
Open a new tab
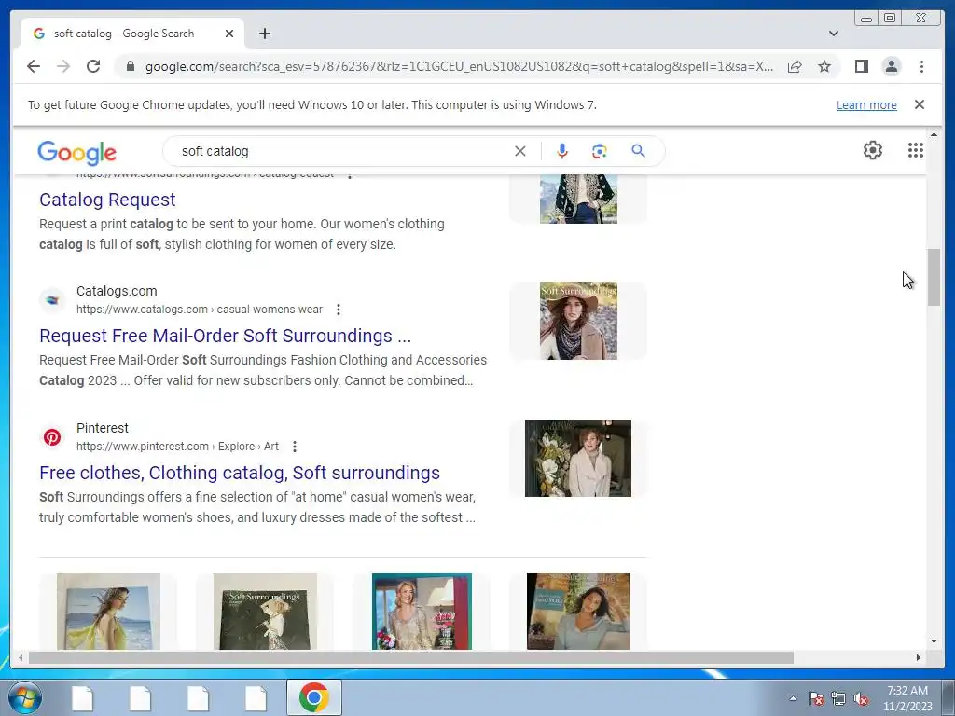tap(264, 34)
